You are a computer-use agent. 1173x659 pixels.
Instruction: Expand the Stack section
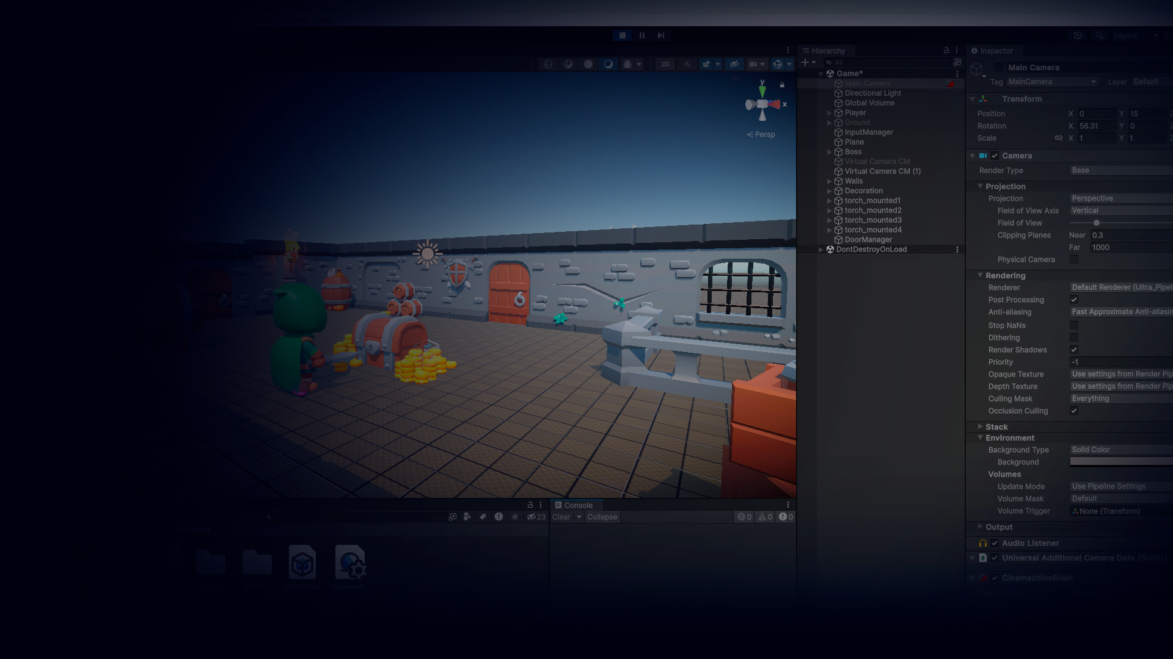click(980, 427)
